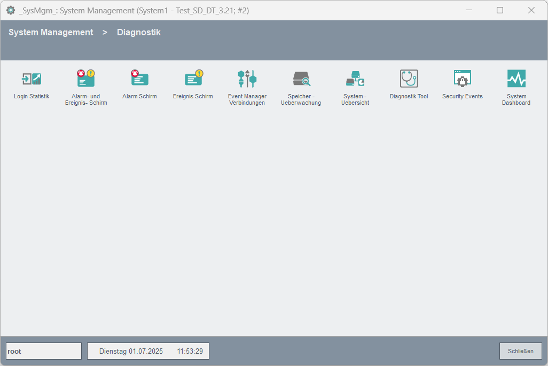Open Alarm- und Ereignis-Schirm

coord(85,79)
